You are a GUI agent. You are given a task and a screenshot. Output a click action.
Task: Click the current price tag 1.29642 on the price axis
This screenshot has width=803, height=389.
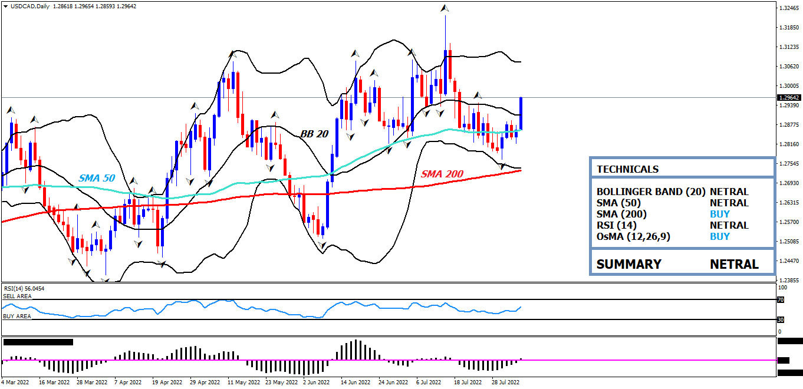pos(788,98)
